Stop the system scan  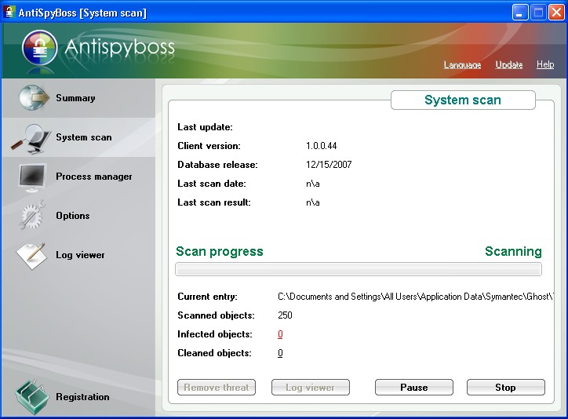click(x=505, y=388)
